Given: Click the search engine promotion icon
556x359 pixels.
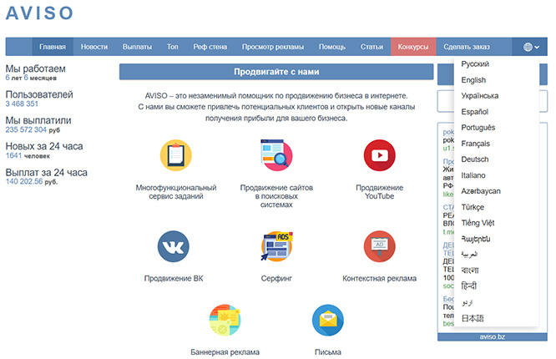Looking at the screenshot, I should pyautogui.click(x=276, y=156).
